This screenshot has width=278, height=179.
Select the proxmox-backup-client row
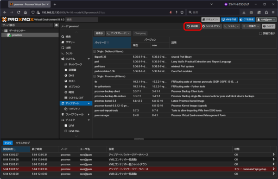click(x=184, y=92)
